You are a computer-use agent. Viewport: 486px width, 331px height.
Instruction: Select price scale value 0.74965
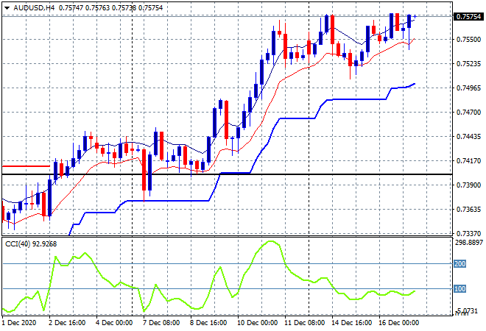click(468, 88)
